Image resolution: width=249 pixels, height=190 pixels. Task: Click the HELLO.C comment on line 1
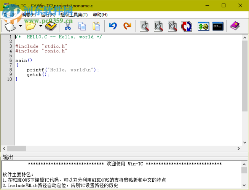(x=59, y=37)
